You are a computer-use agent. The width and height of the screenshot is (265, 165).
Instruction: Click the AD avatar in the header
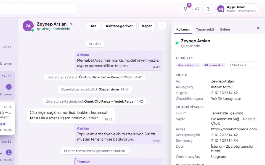point(221,9)
